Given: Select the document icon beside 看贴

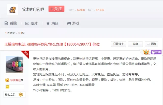Looking at the screenshot, I should (x=6, y=23).
